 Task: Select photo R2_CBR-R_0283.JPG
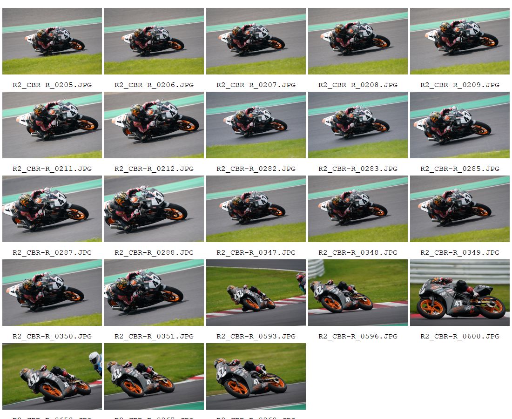[x=358, y=125]
